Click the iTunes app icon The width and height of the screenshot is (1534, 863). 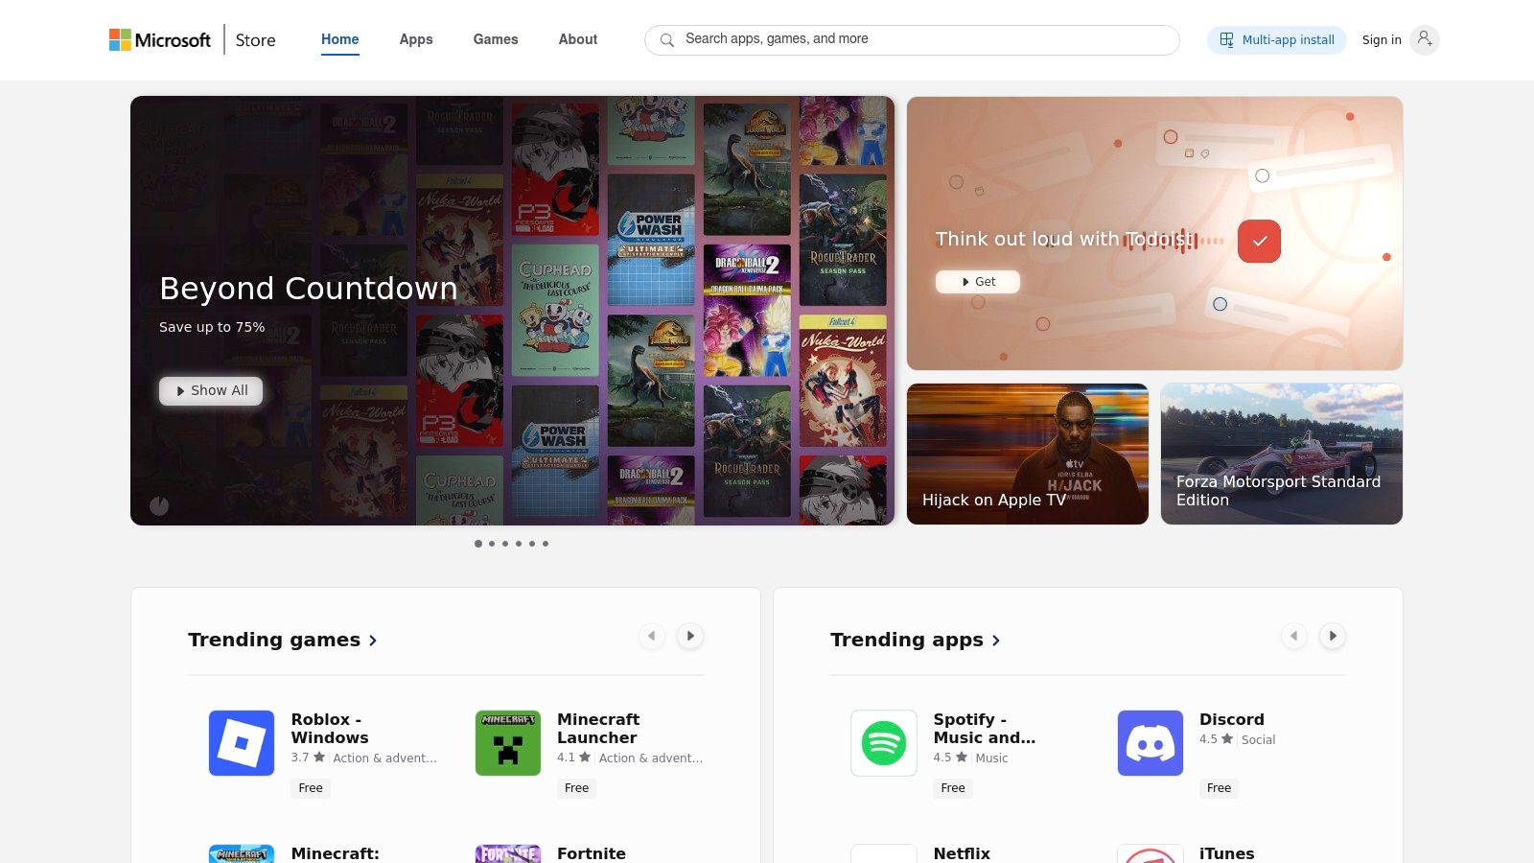pos(1150,853)
